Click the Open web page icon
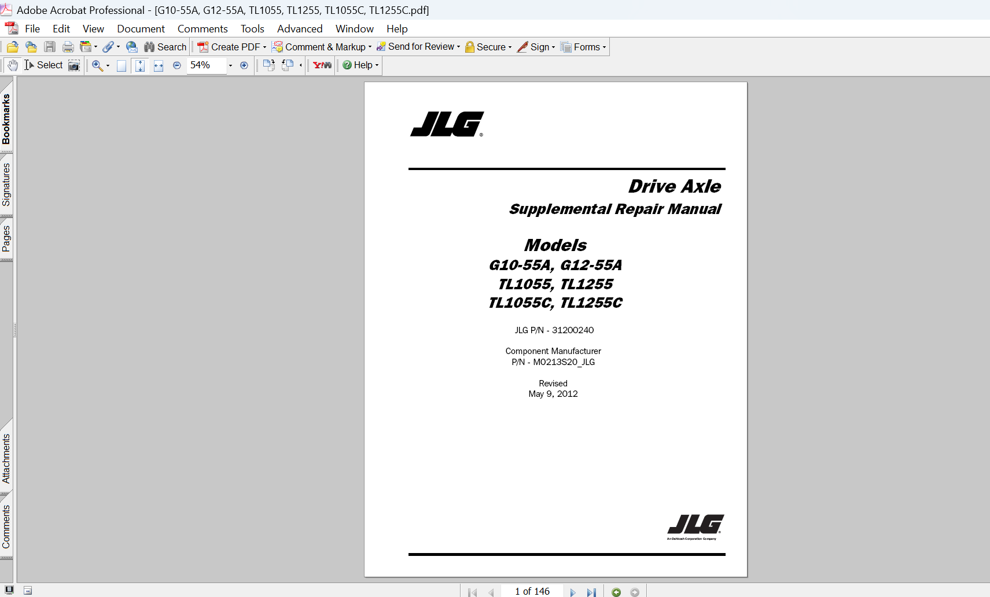The height and width of the screenshot is (597, 990). tap(31, 47)
